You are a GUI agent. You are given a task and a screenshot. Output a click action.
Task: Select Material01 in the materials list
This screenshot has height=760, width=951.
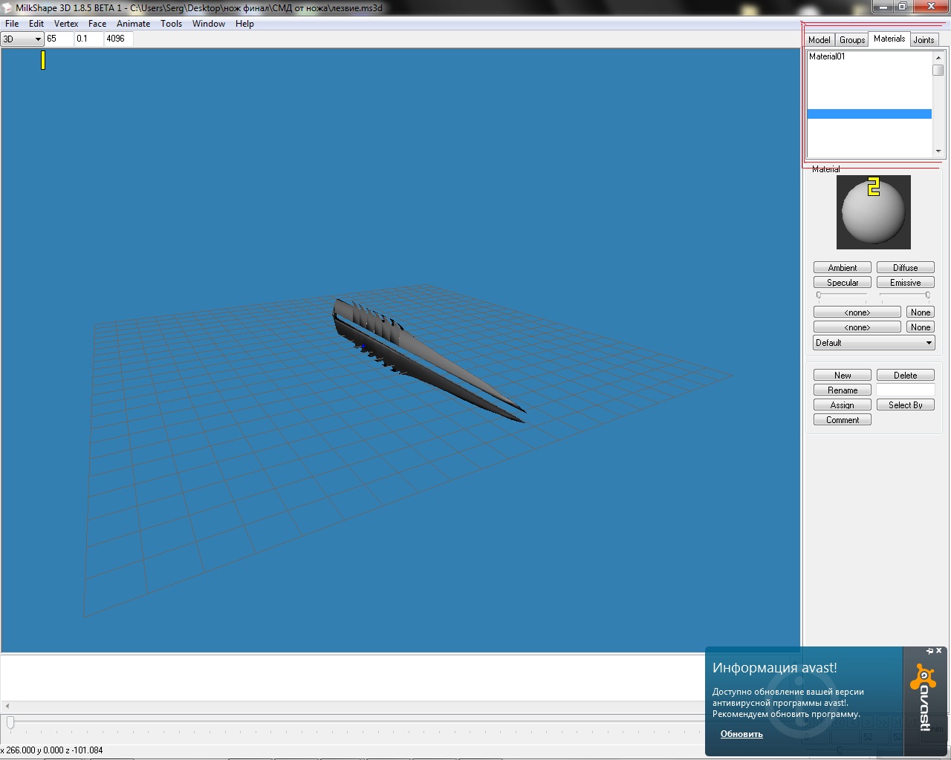pos(827,56)
